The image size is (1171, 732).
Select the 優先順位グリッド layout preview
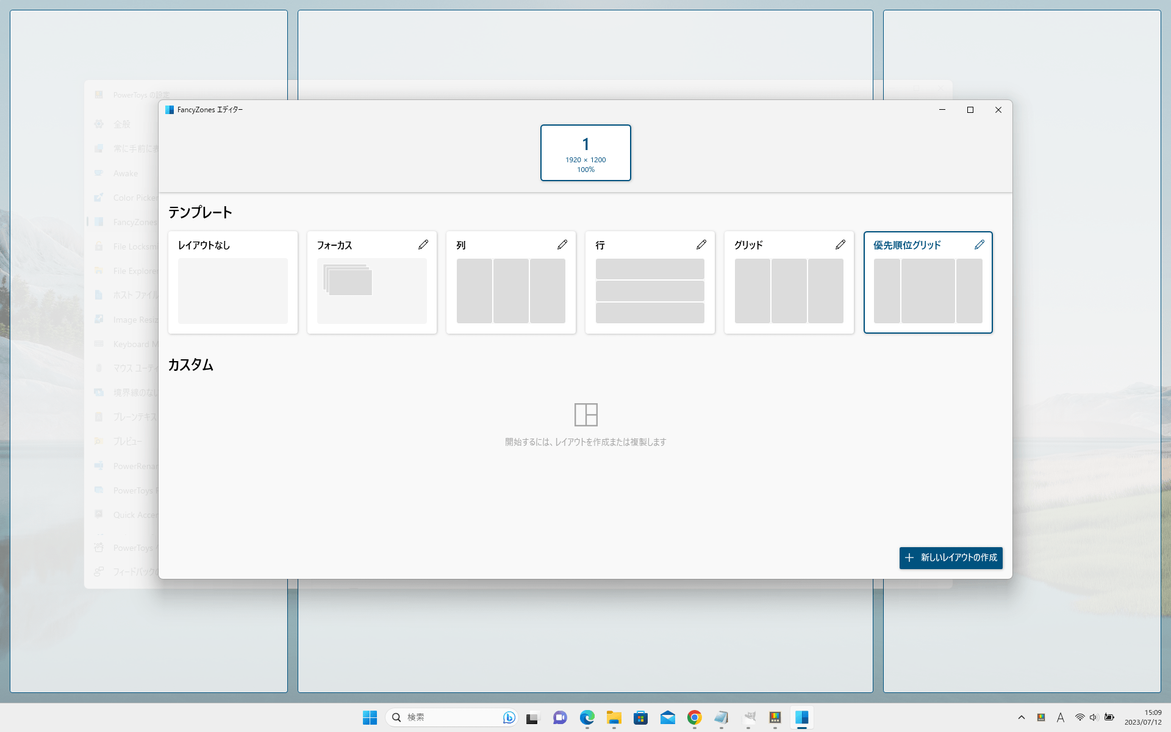(928, 291)
